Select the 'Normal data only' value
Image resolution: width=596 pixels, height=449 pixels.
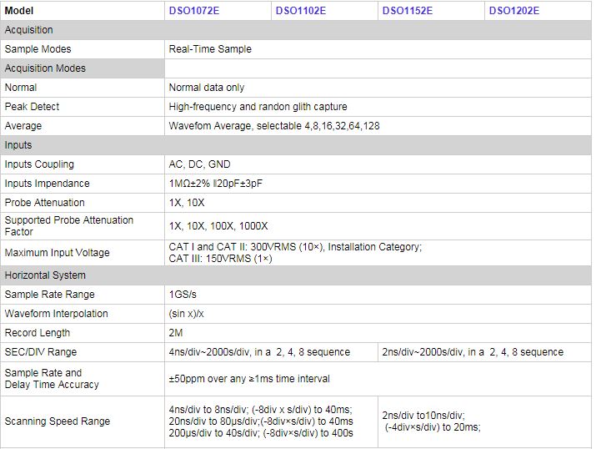(x=207, y=88)
